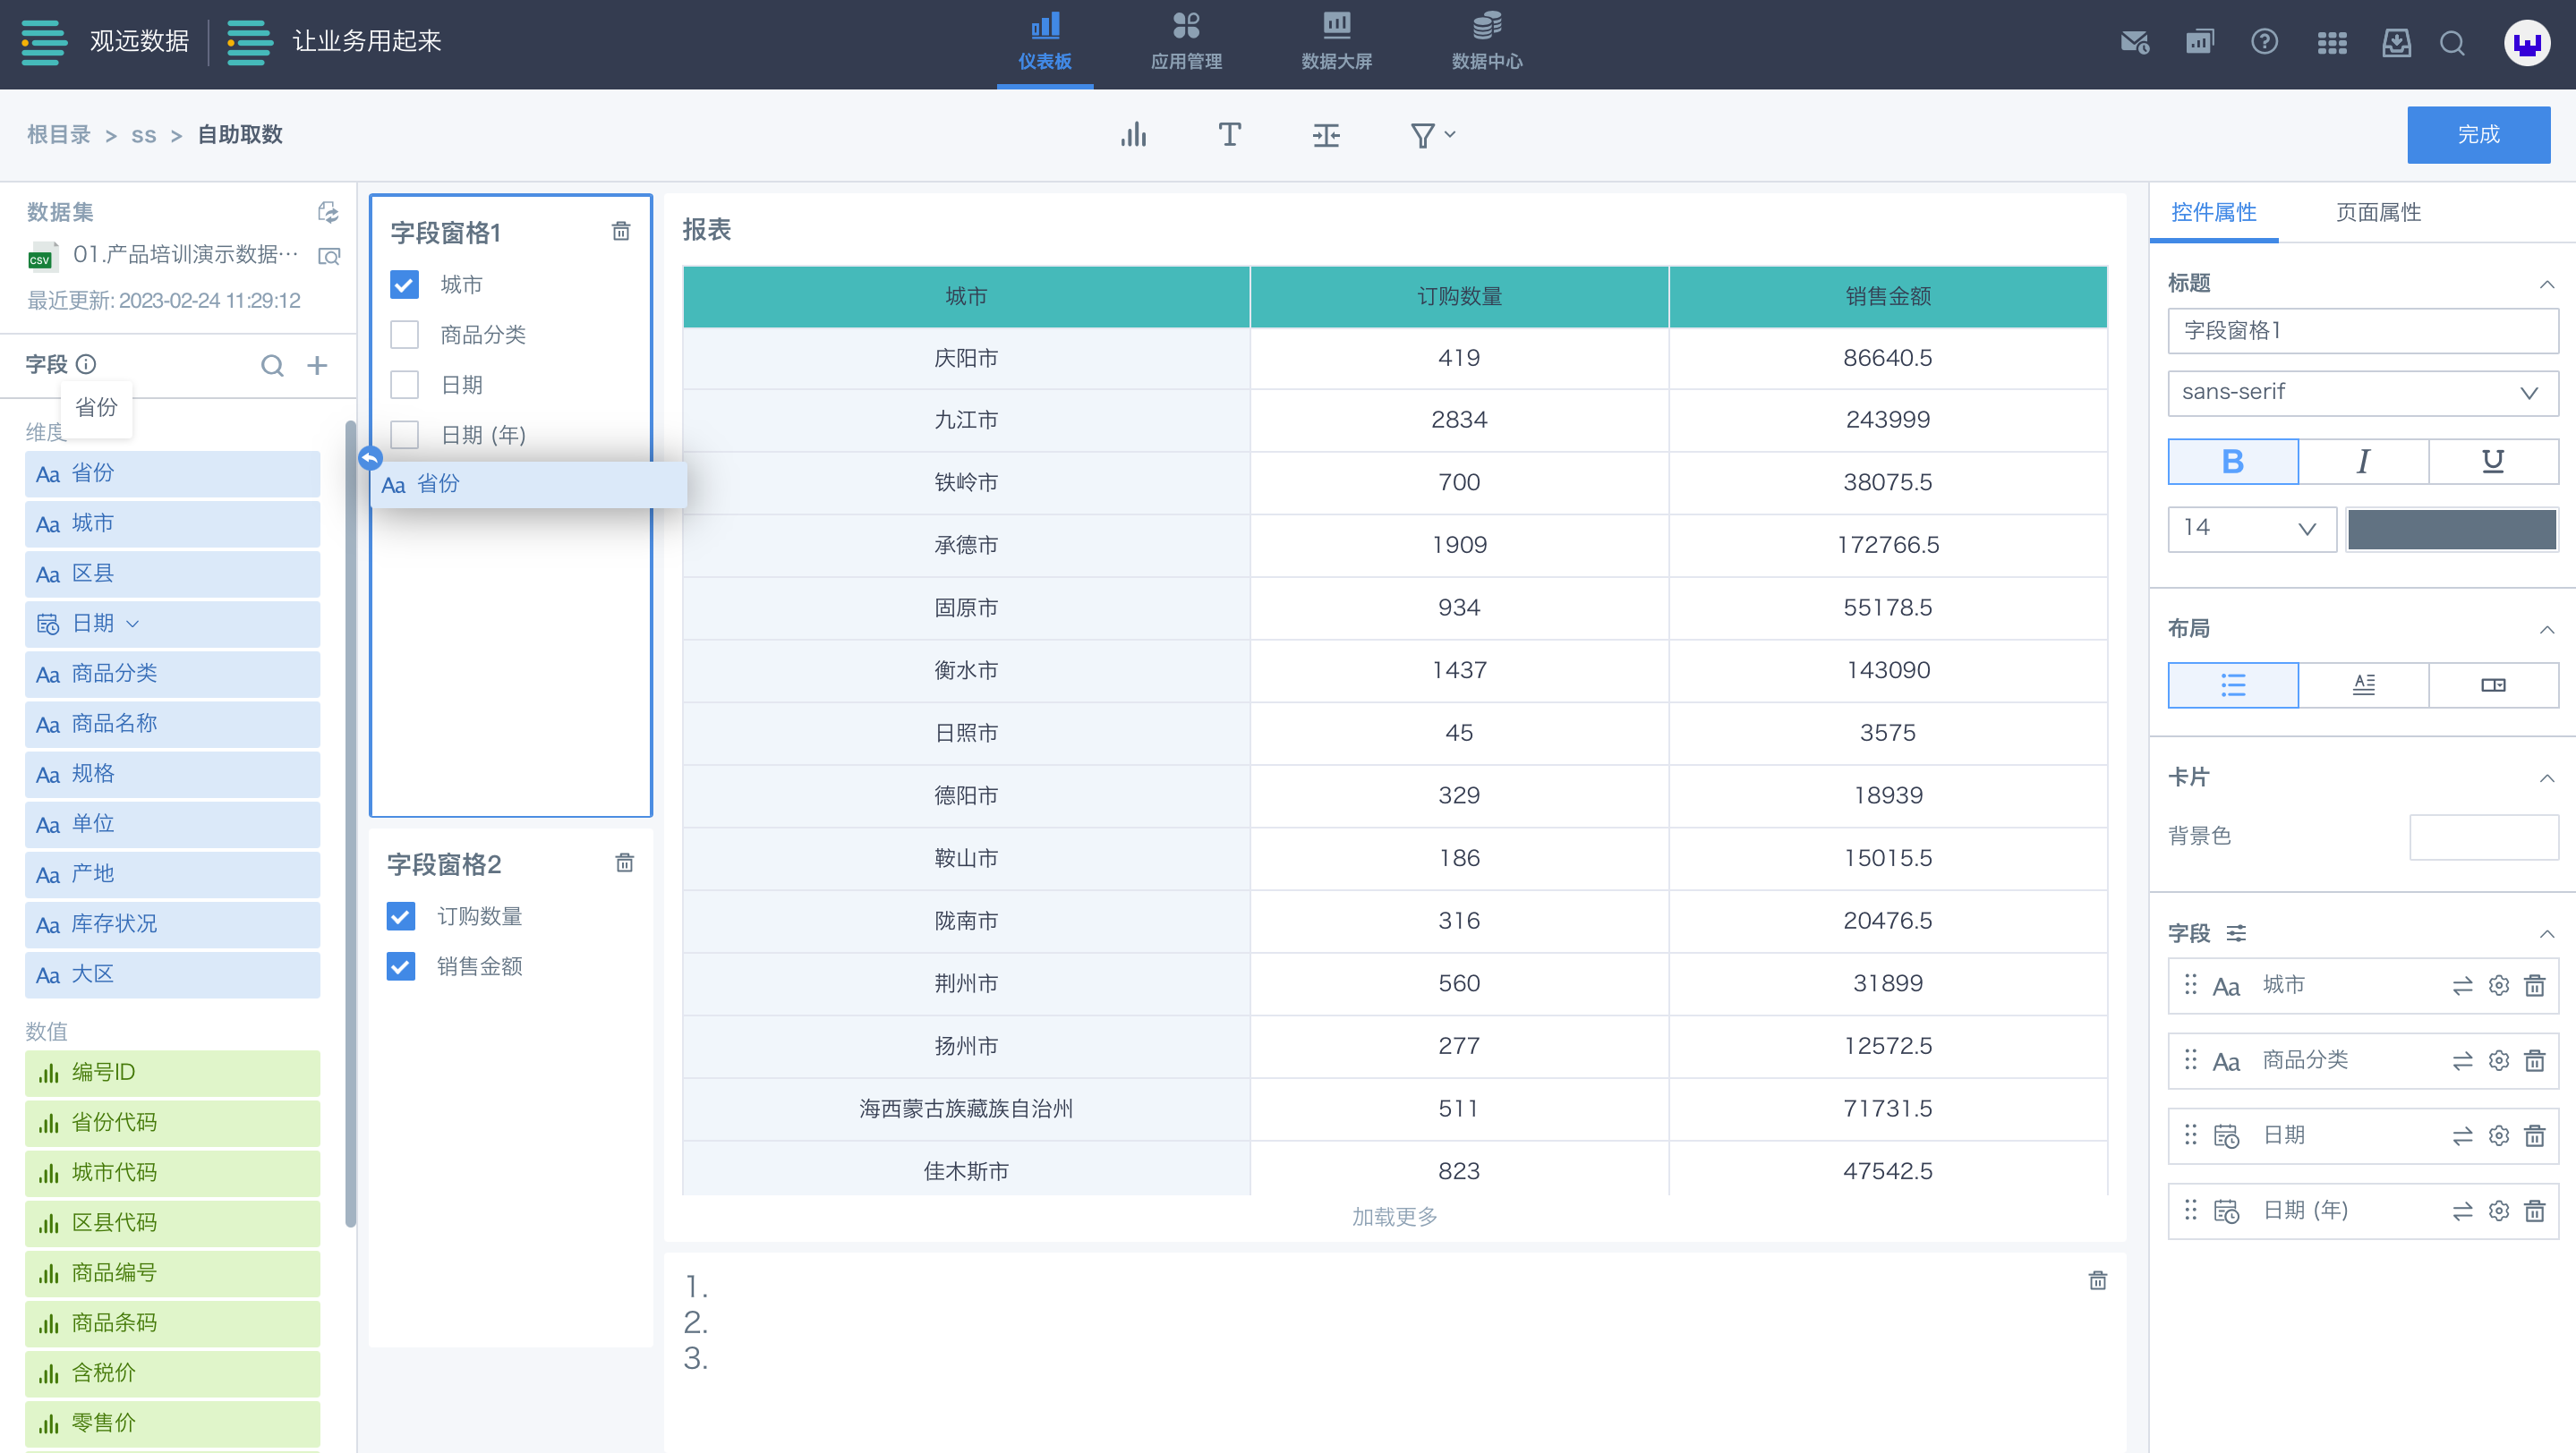Delete 日期 (年) field with trash icon

coord(2534,1211)
